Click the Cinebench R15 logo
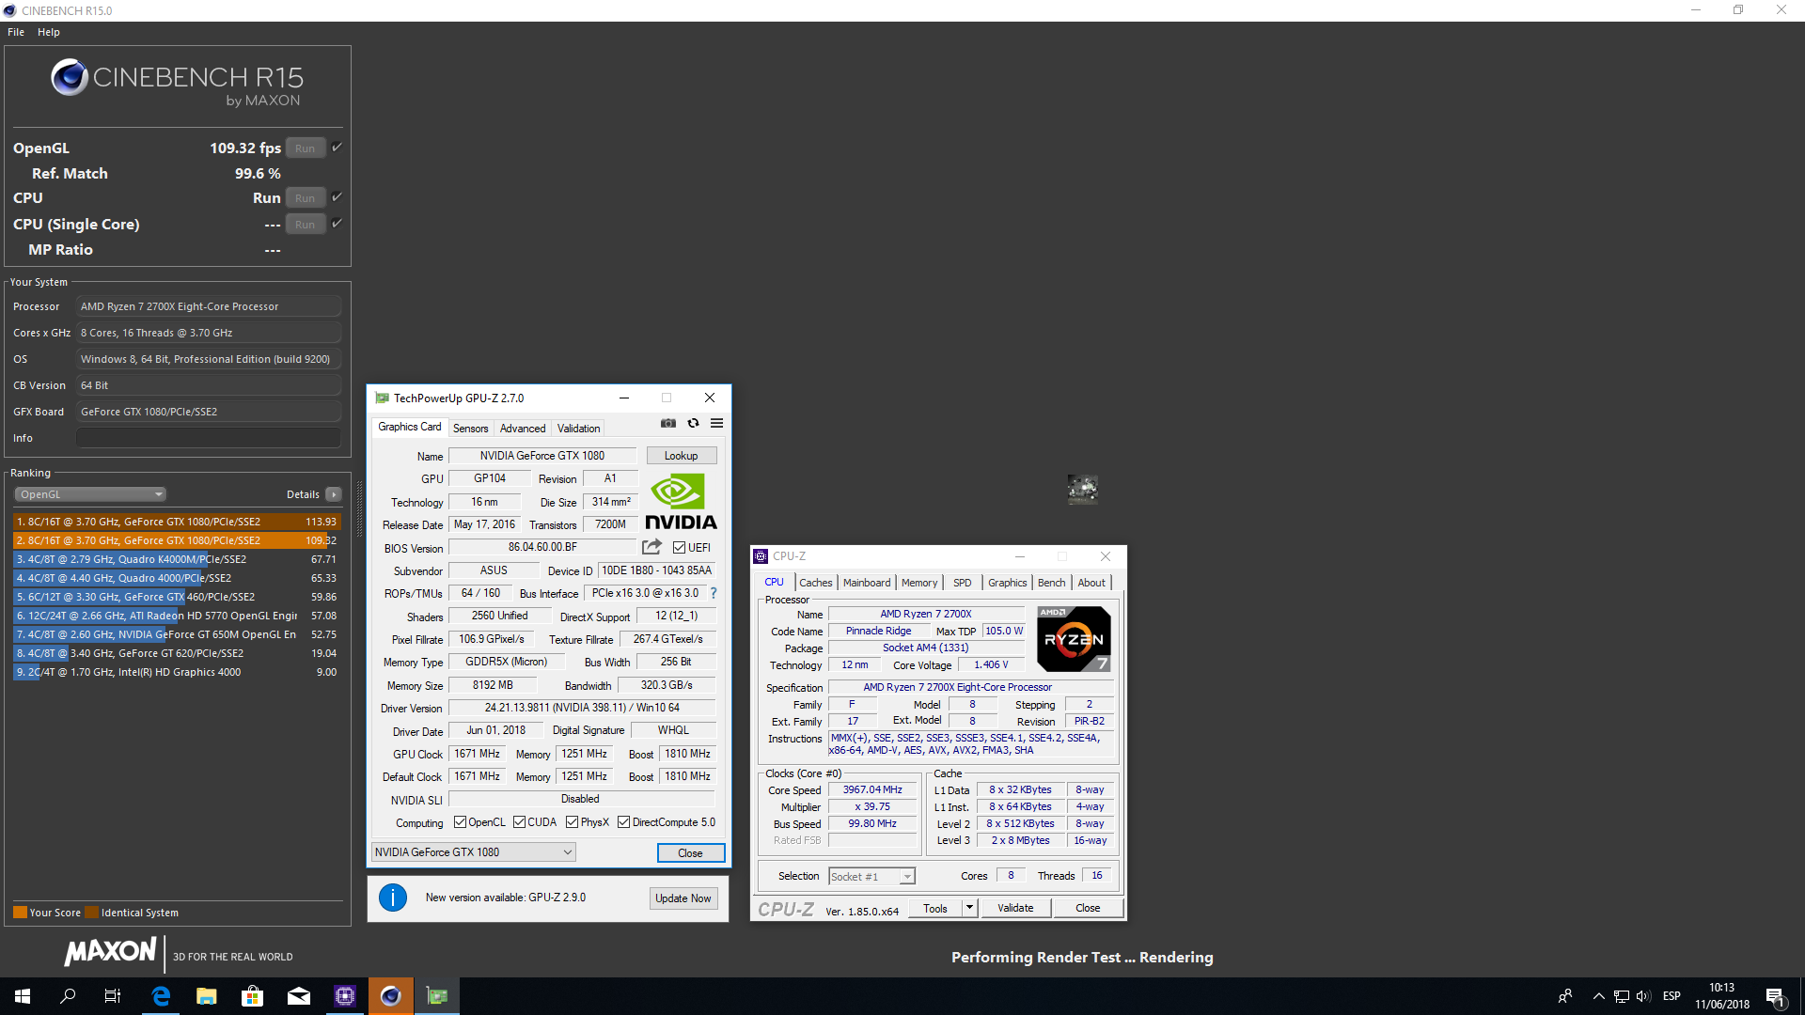1805x1015 pixels. [178, 82]
